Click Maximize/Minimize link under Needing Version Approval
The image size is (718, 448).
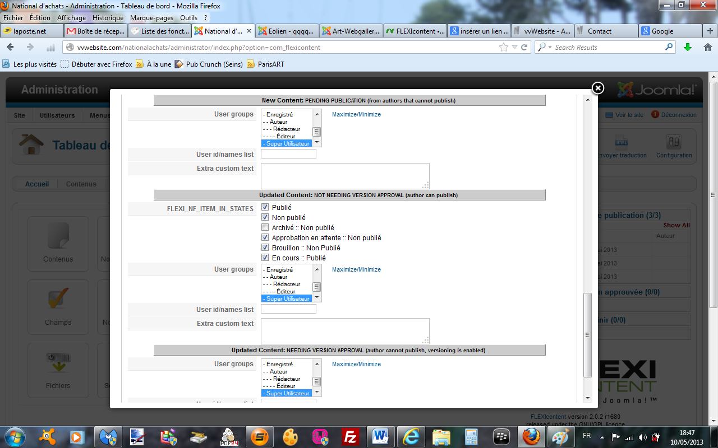click(356, 364)
